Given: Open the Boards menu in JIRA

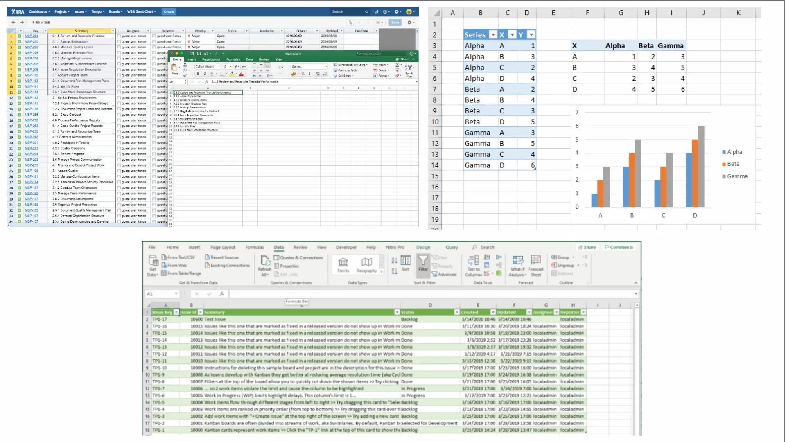Looking at the screenshot, I should [116, 11].
